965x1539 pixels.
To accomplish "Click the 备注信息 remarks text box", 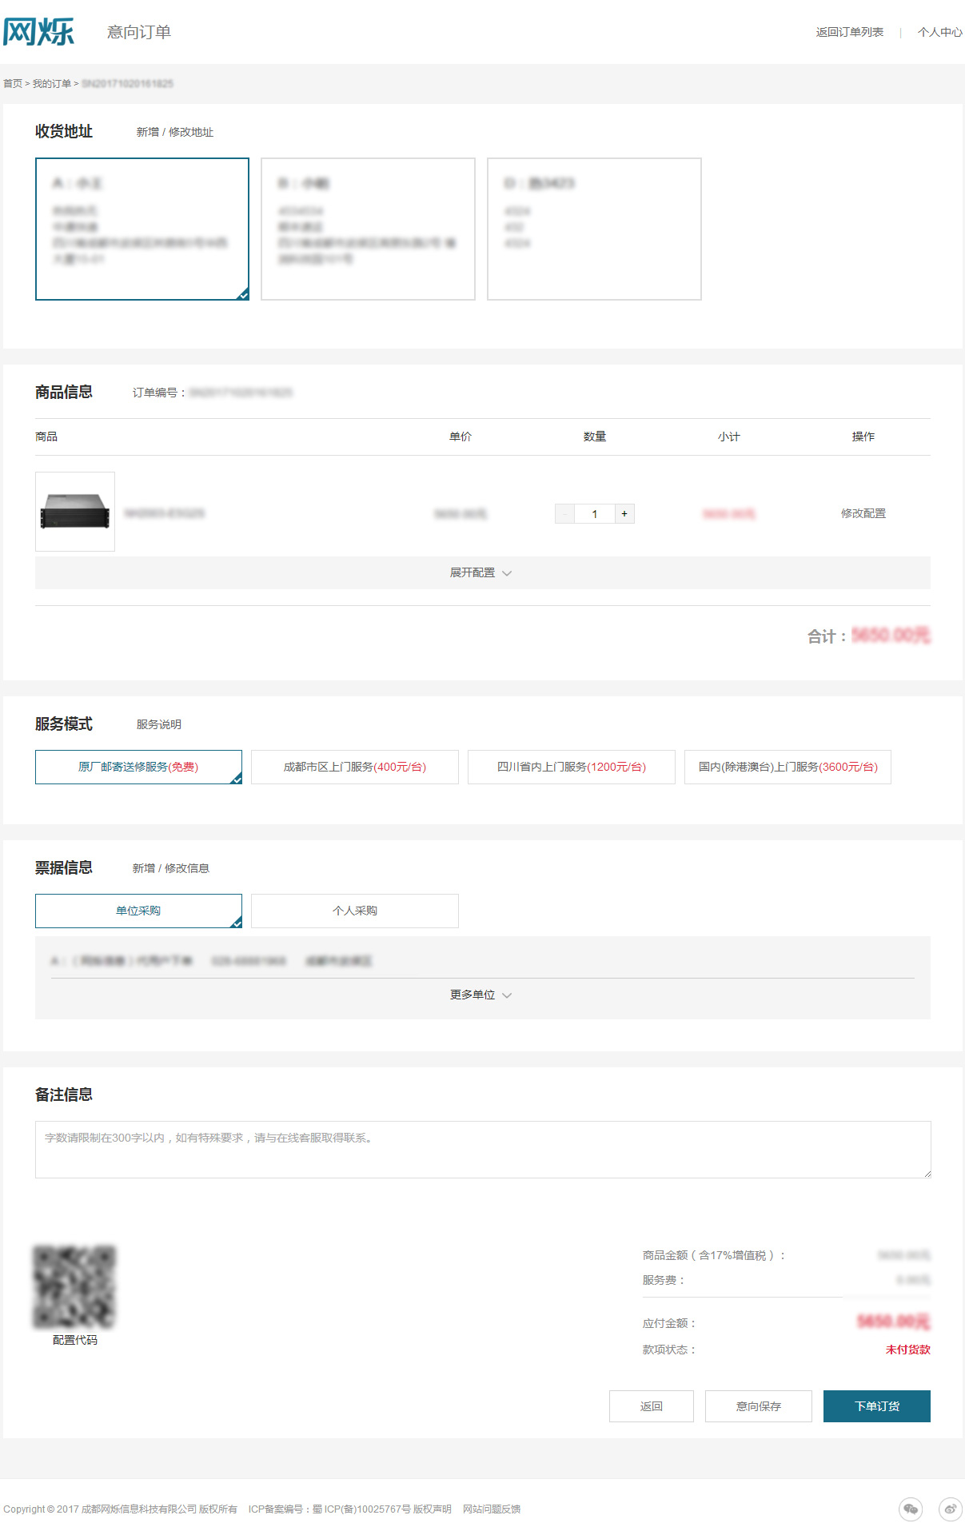I will tap(482, 1149).
